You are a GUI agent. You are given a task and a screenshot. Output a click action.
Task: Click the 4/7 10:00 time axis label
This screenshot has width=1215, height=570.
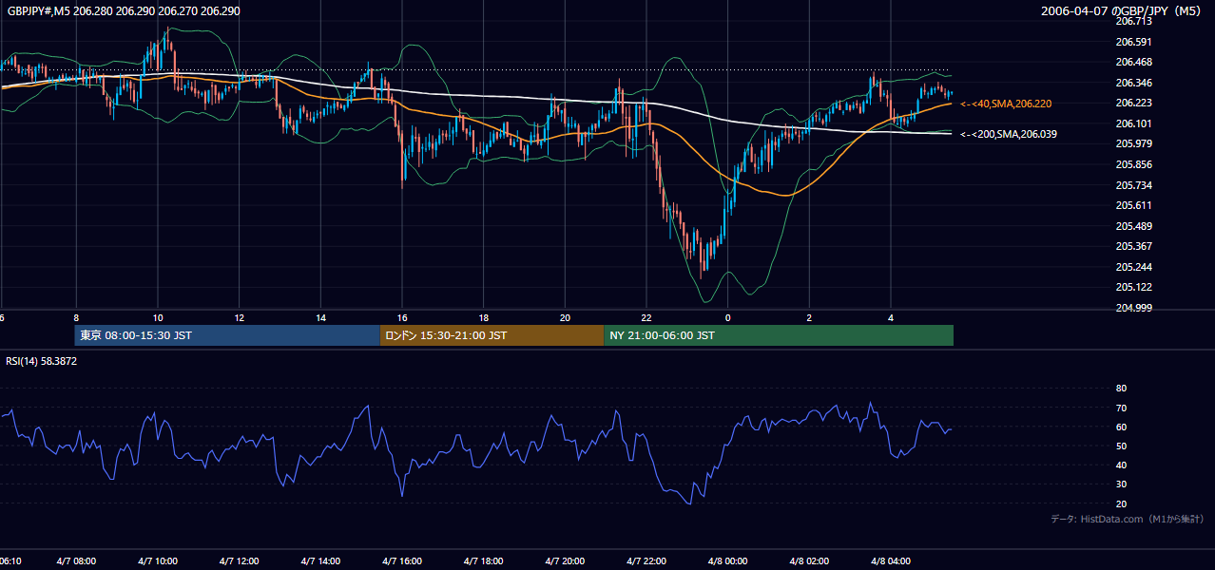coord(158,561)
